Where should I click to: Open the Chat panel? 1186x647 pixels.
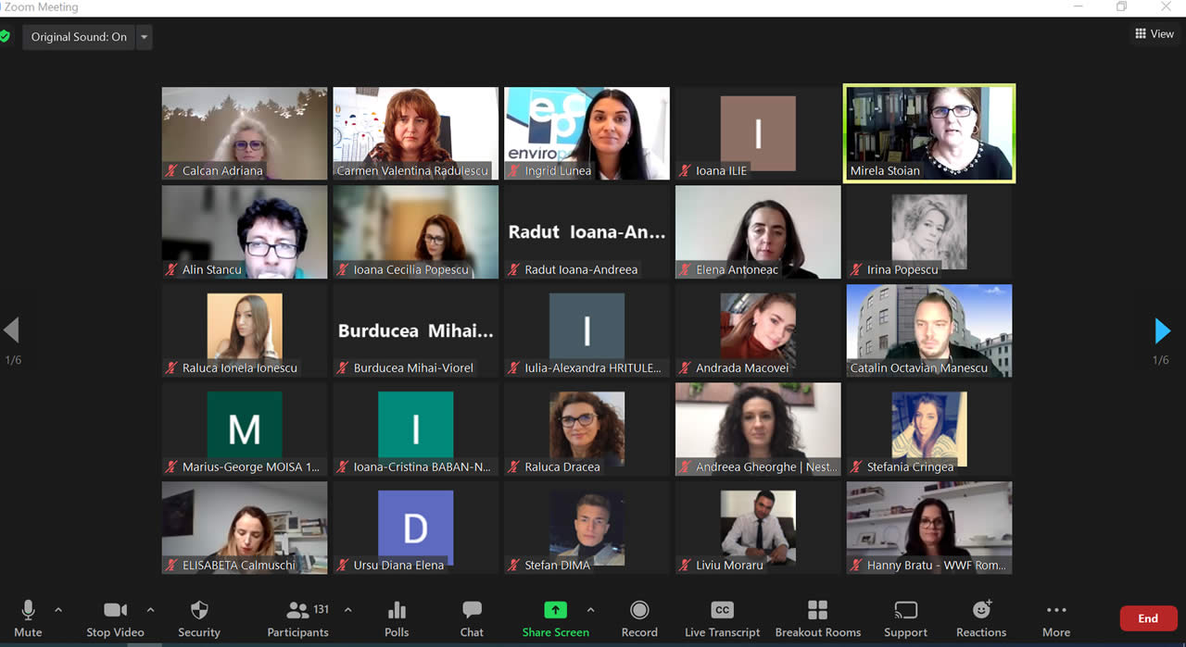(x=472, y=611)
